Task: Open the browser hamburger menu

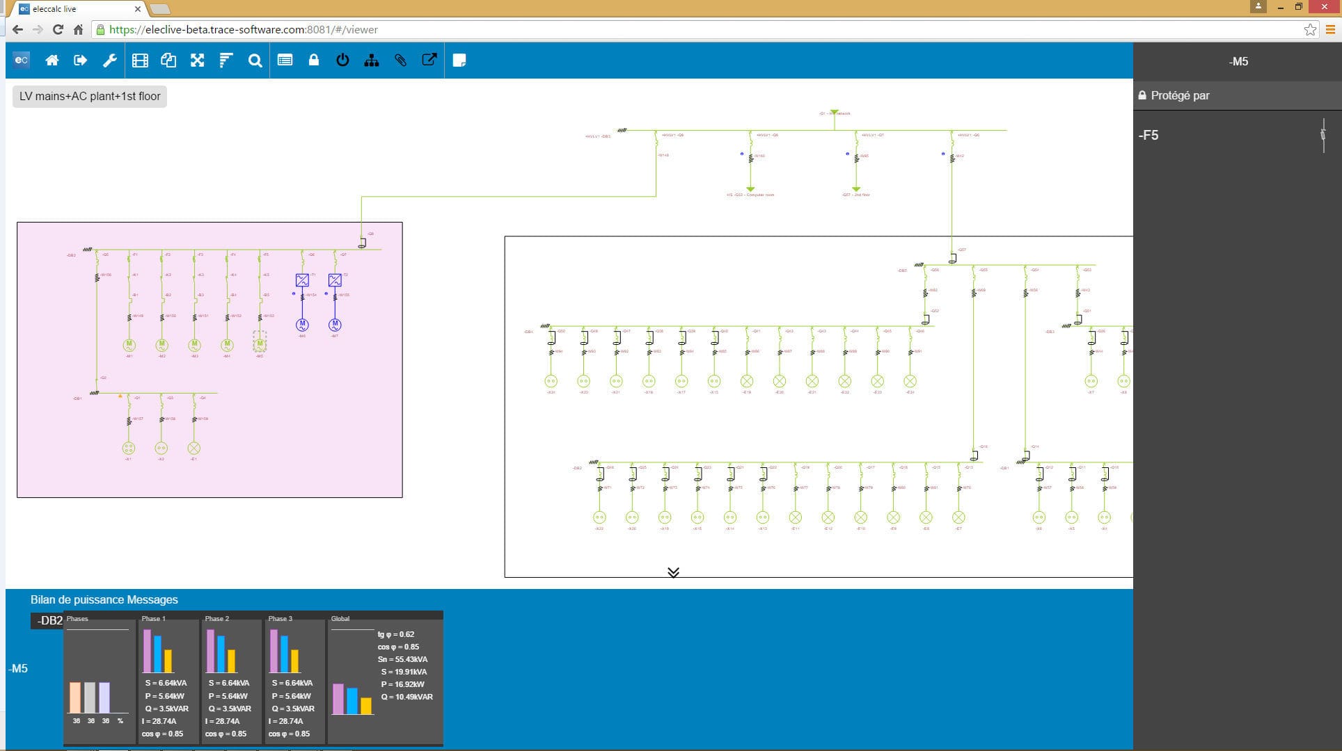Action: [1331, 30]
